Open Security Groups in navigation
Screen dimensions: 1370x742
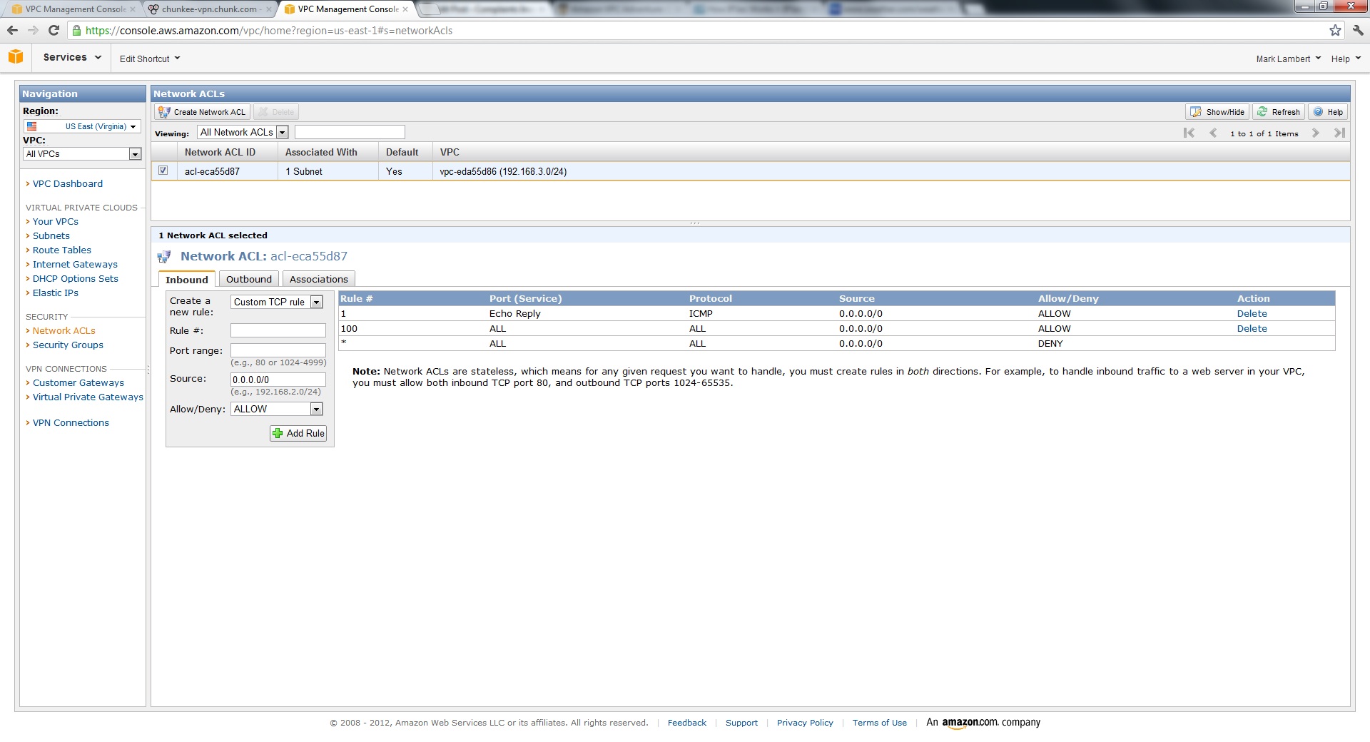pos(68,345)
